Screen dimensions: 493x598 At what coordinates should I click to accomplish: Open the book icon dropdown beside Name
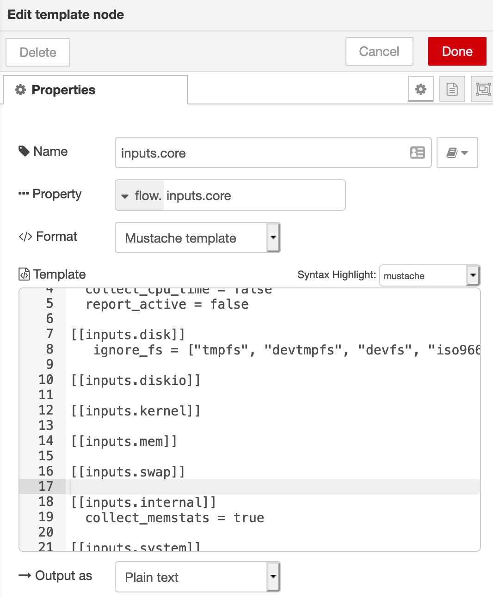click(457, 153)
